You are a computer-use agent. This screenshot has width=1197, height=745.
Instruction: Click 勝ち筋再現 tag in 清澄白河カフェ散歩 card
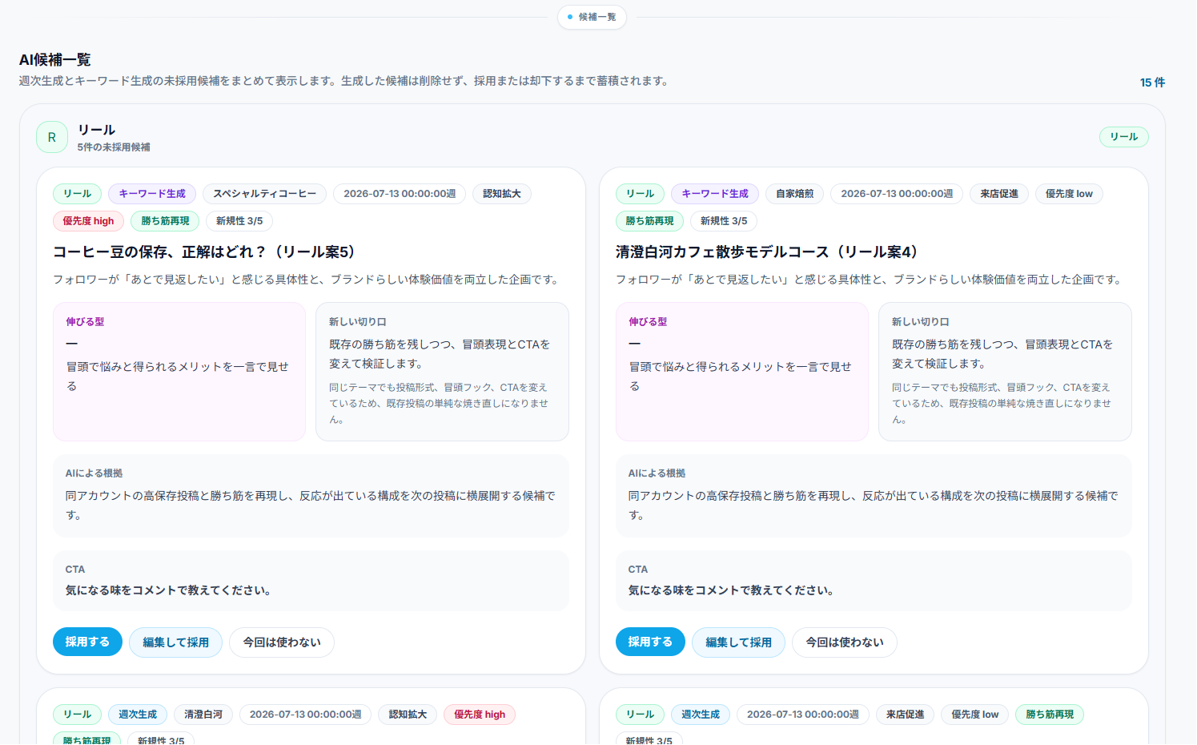pyautogui.click(x=649, y=221)
